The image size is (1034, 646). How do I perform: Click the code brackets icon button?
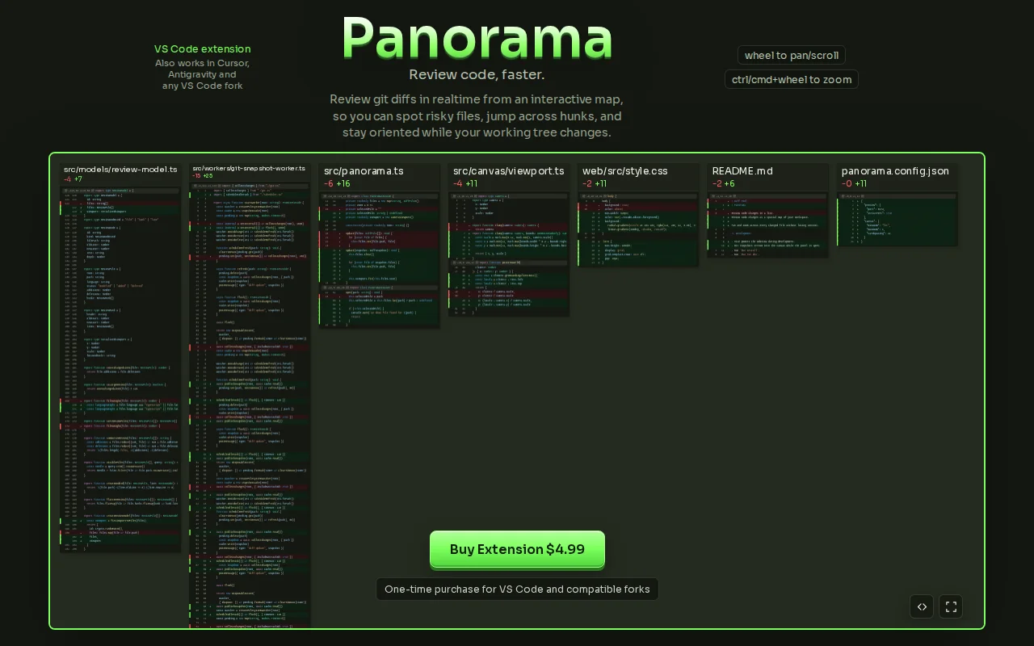click(x=922, y=606)
